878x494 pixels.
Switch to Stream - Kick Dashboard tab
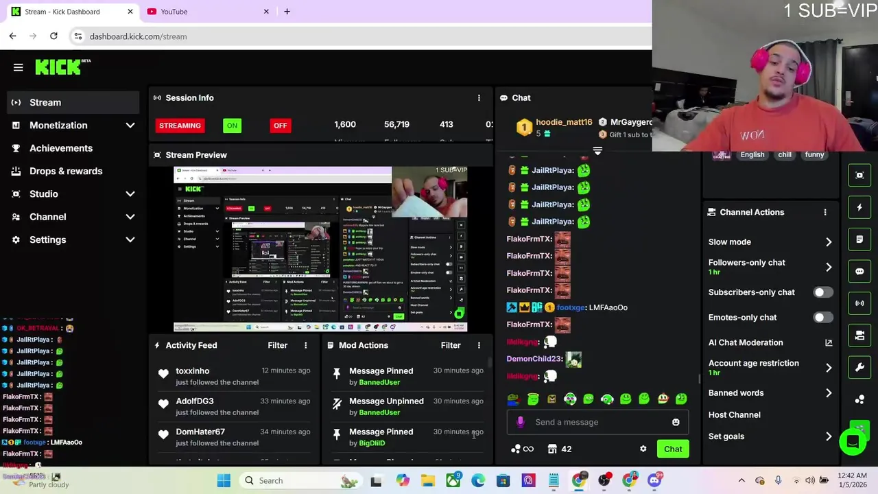coord(71,12)
